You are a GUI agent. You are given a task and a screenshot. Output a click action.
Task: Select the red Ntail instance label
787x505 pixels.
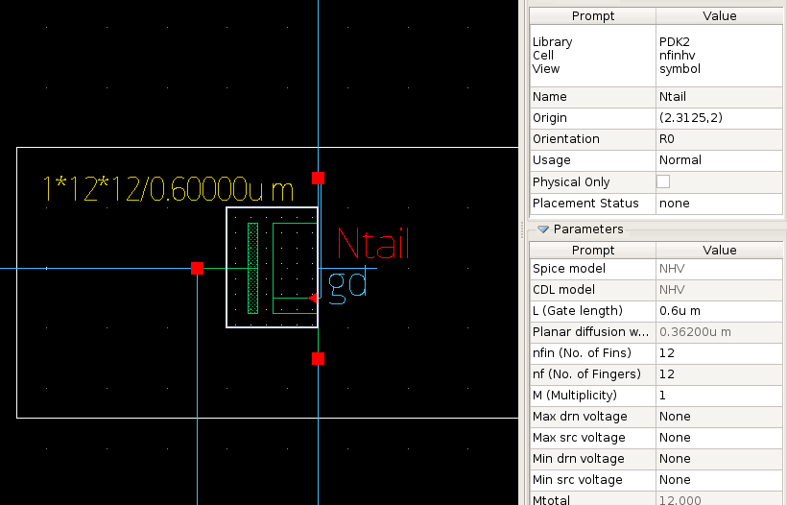(x=373, y=245)
